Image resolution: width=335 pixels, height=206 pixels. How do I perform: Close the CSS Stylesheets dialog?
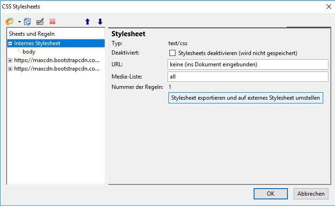pos(328,7)
